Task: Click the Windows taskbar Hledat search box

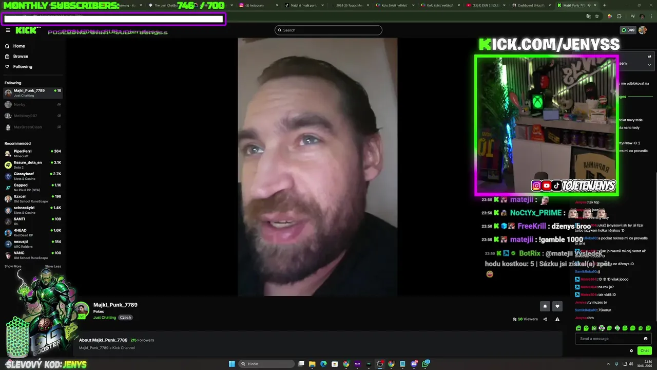Action: (x=266, y=364)
